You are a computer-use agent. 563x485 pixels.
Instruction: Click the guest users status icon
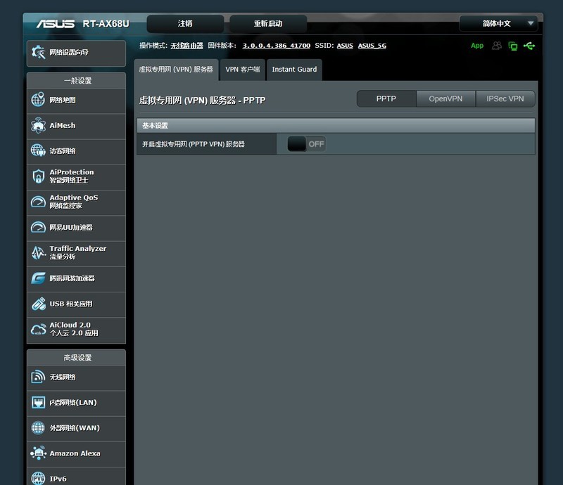point(497,46)
